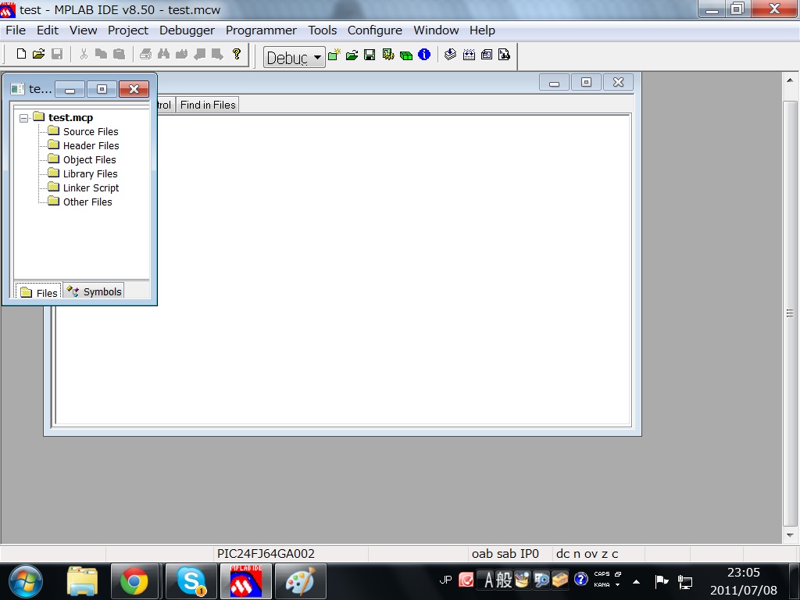Close the Output window
Image resolution: width=800 pixels, height=600 pixels.
point(618,83)
